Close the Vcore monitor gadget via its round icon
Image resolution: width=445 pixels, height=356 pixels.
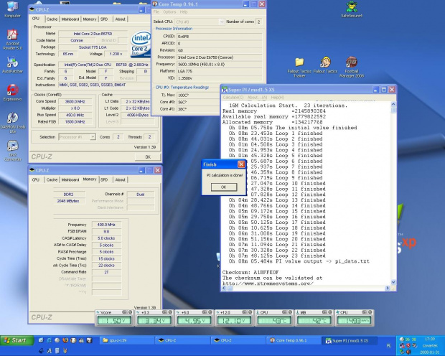(x=130, y=312)
